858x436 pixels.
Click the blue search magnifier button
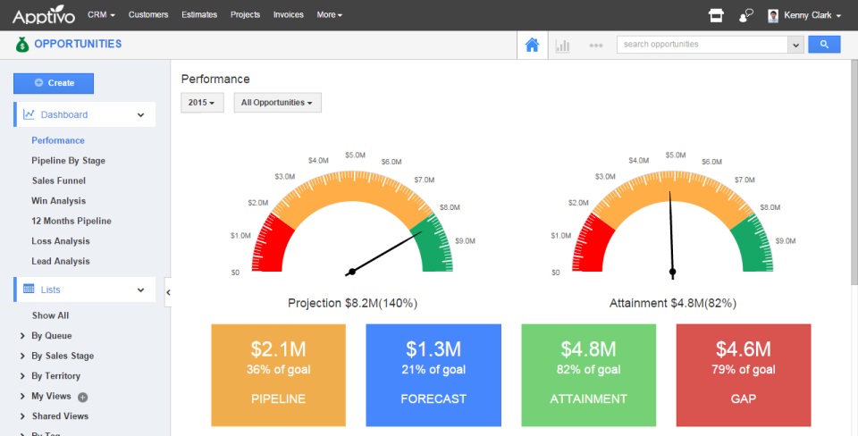click(x=824, y=44)
